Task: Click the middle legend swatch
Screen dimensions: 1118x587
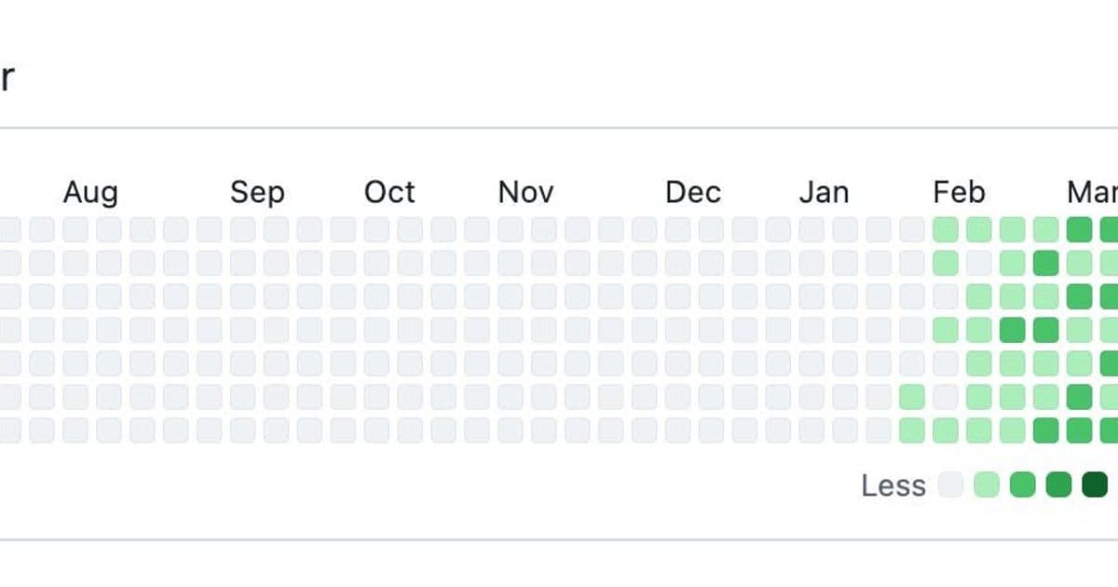Action: pyautogui.click(x=1023, y=485)
